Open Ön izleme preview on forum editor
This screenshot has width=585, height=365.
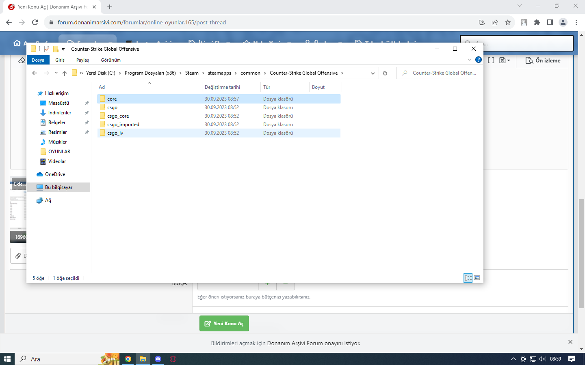[x=543, y=60]
